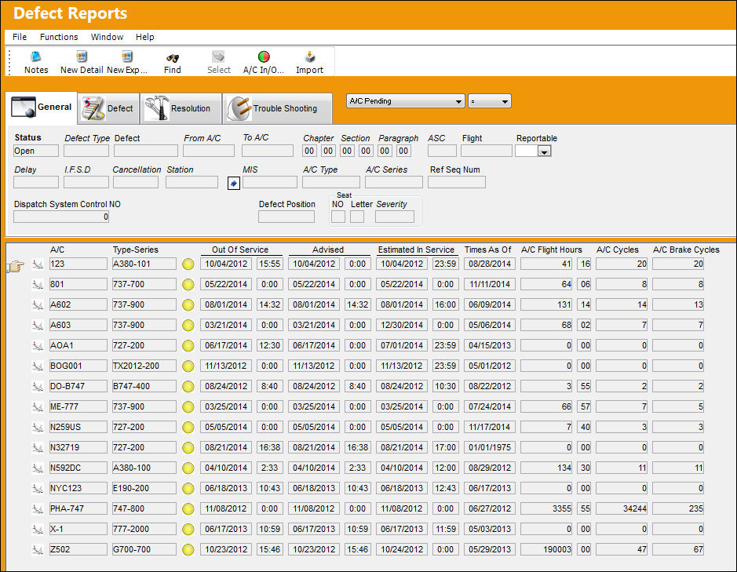This screenshot has height=572, width=737.
Task: Select the A/C cell reading DO-B747
Action: point(78,386)
